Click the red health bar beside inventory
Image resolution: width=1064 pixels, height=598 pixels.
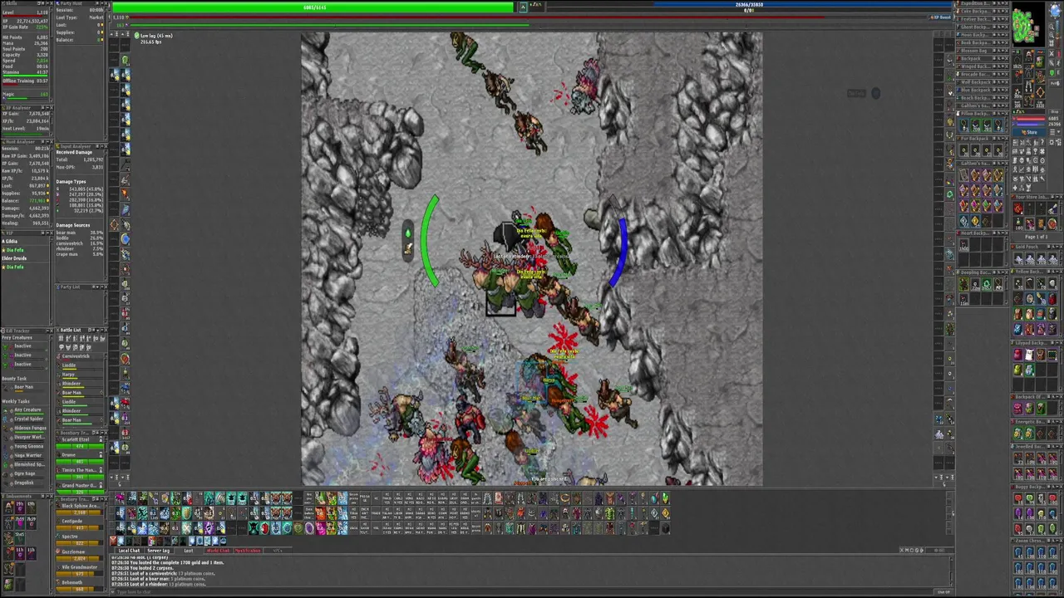[x=1029, y=120]
